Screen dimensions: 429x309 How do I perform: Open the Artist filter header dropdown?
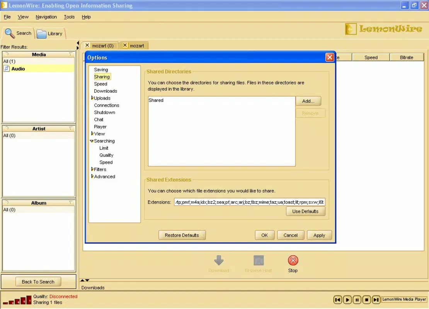(71, 128)
